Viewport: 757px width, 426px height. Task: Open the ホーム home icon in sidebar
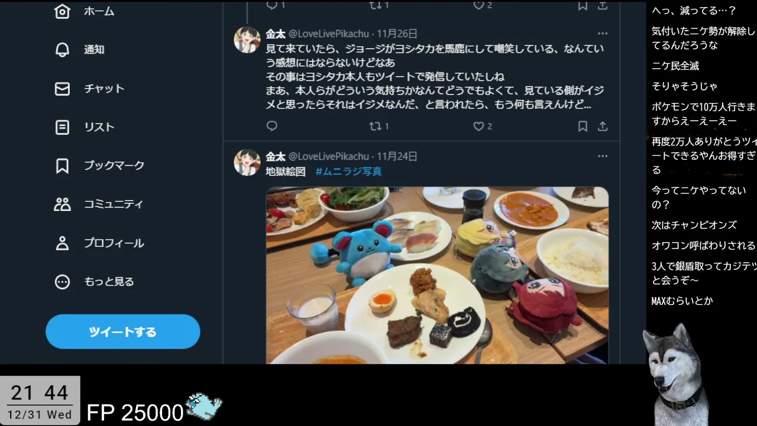coord(62,11)
